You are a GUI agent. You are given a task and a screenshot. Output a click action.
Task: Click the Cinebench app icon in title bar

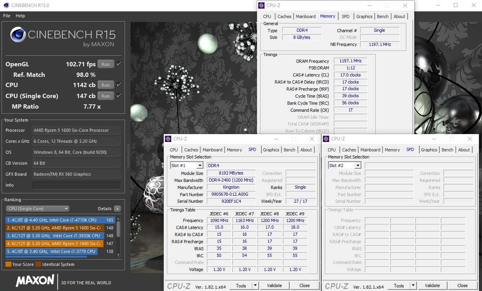point(6,5)
